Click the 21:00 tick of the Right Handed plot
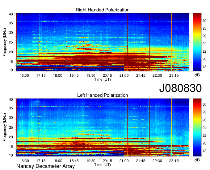The image size is (210, 170). click(x=124, y=75)
